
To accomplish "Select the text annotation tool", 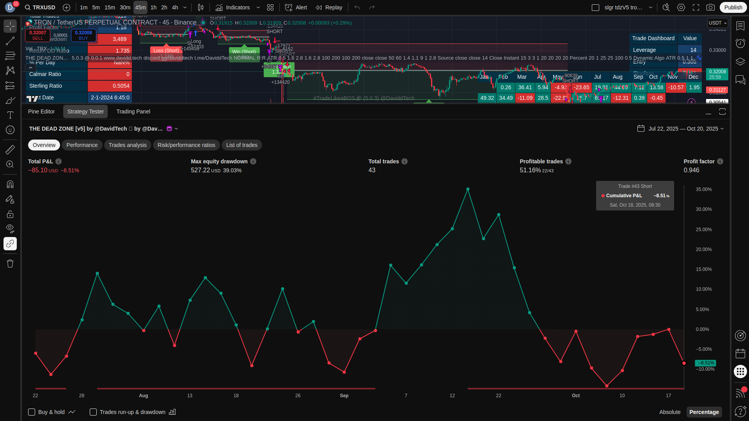I will click(x=10, y=115).
